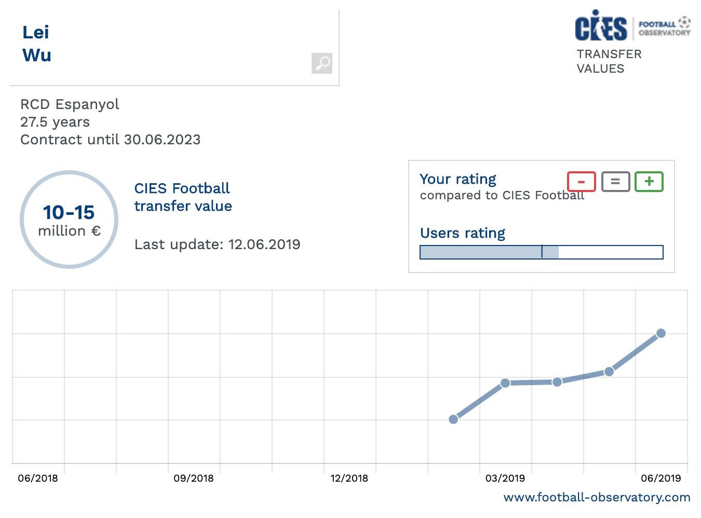Click the first data point on chart
The width and height of the screenshot is (701, 518).
(x=453, y=419)
